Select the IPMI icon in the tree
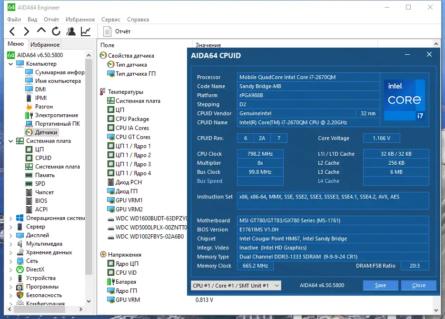This screenshot has height=319, width=445. pyautogui.click(x=29, y=98)
